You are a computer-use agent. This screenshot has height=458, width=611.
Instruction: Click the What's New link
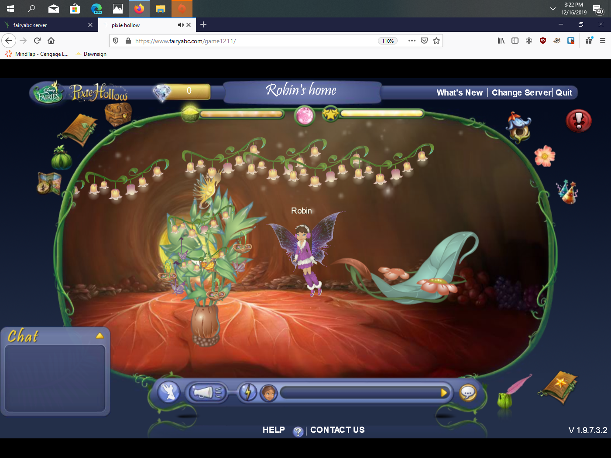[x=459, y=92]
